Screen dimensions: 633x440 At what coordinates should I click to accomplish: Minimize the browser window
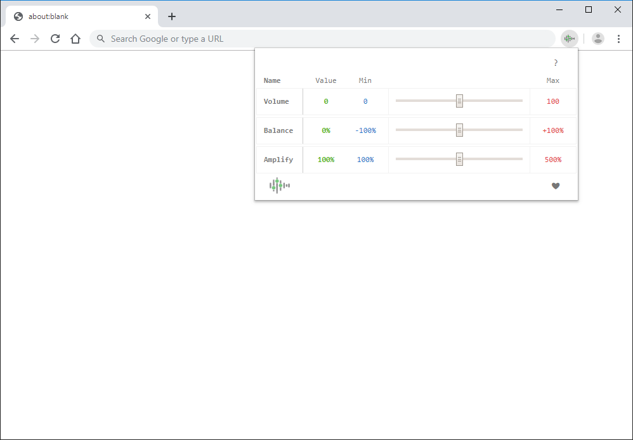click(559, 9)
